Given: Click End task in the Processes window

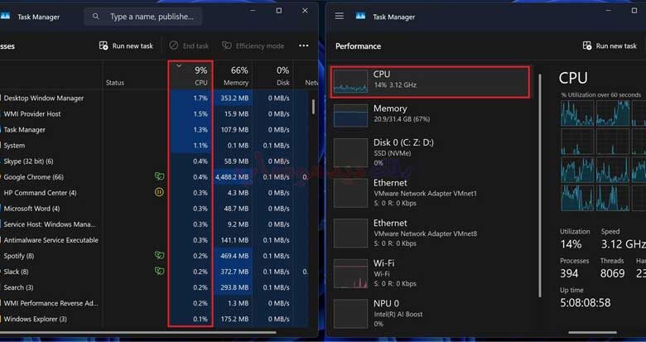Looking at the screenshot, I should [x=189, y=46].
